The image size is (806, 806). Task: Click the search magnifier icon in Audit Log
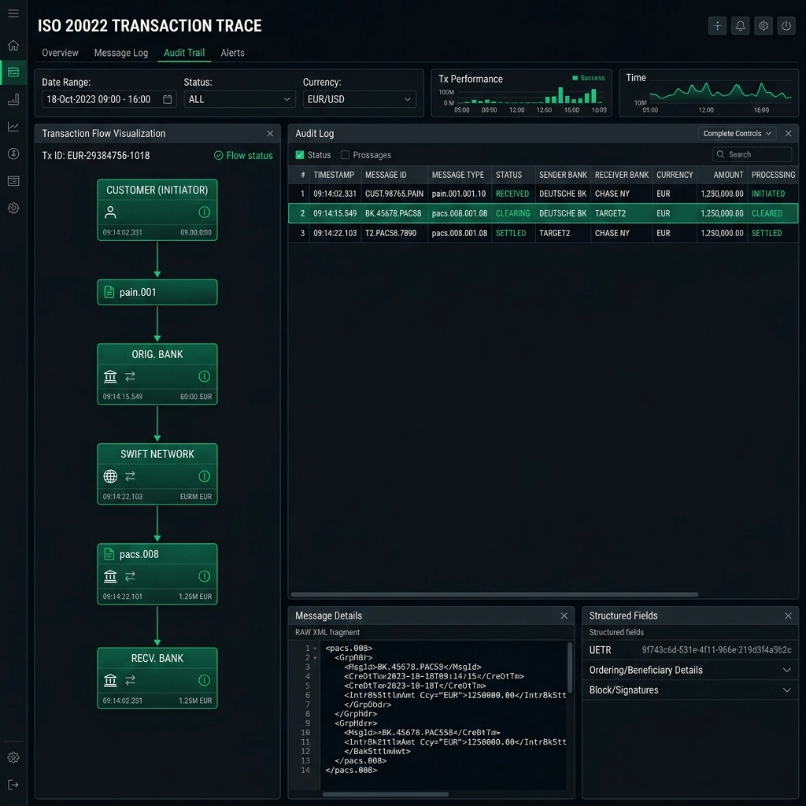point(720,154)
